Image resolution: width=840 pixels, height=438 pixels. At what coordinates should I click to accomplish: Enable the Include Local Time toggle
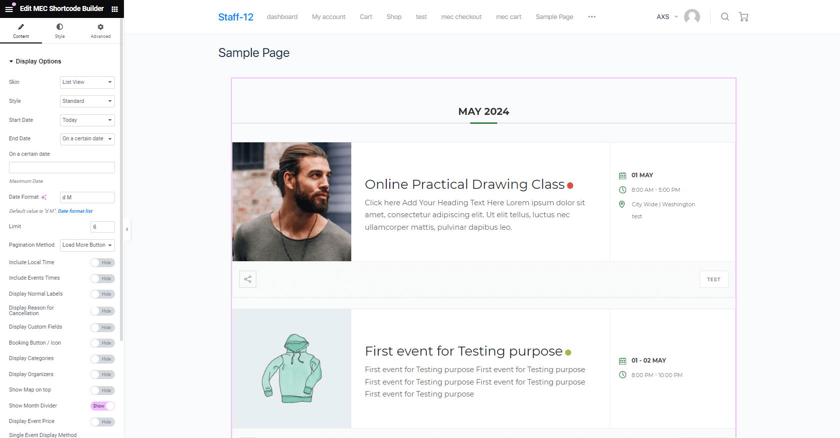(102, 263)
